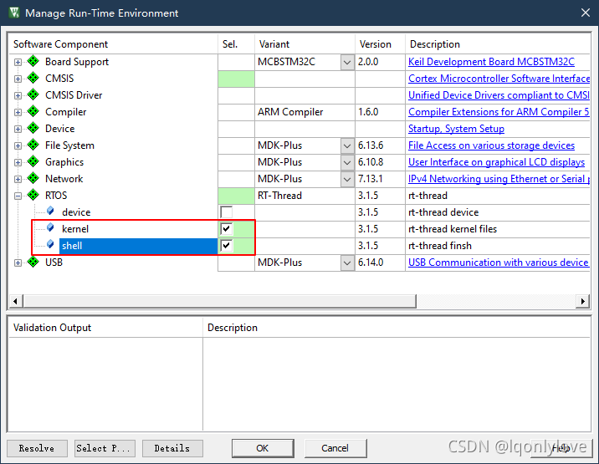Expand the Network tree node
The height and width of the screenshot is (464, 599).
(18, 180)
